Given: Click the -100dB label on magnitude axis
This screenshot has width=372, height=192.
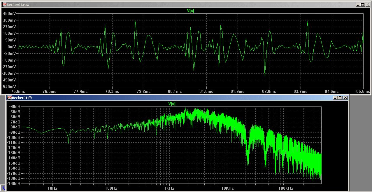Looking at the screenshot, I should pyautogui.click(x=14, y=137).
